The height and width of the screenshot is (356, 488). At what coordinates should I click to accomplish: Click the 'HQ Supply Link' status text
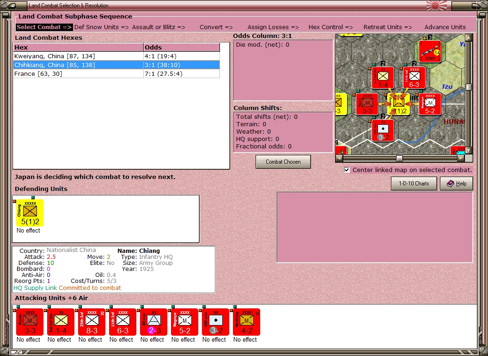coord(35,288)
